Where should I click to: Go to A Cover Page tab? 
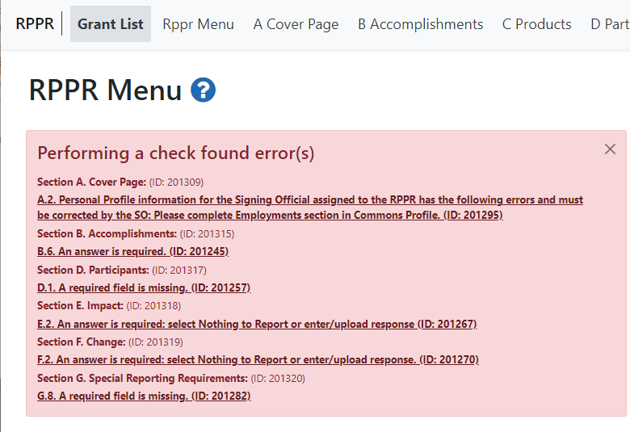[296, 24]
